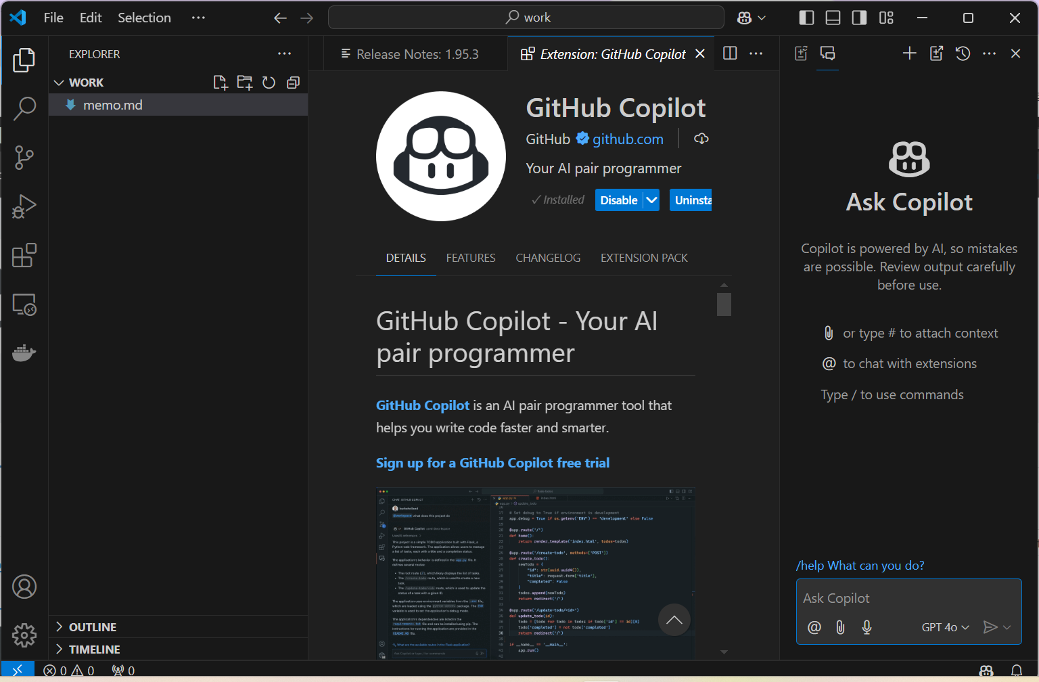The height and width of the screenshot is (682, 1039).
Task: Show errors and warnings in status bar
Action: (69, 670)
